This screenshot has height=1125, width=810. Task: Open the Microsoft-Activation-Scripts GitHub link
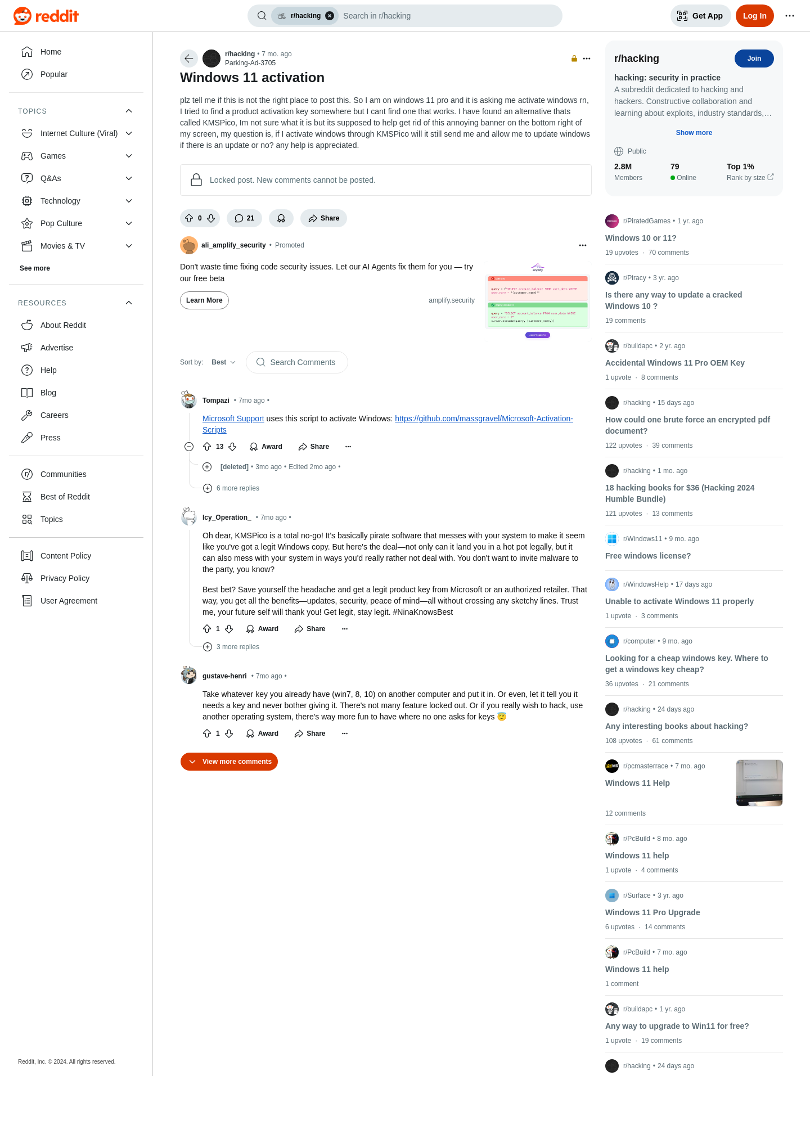pyautogui.click(x=484, y=418)
